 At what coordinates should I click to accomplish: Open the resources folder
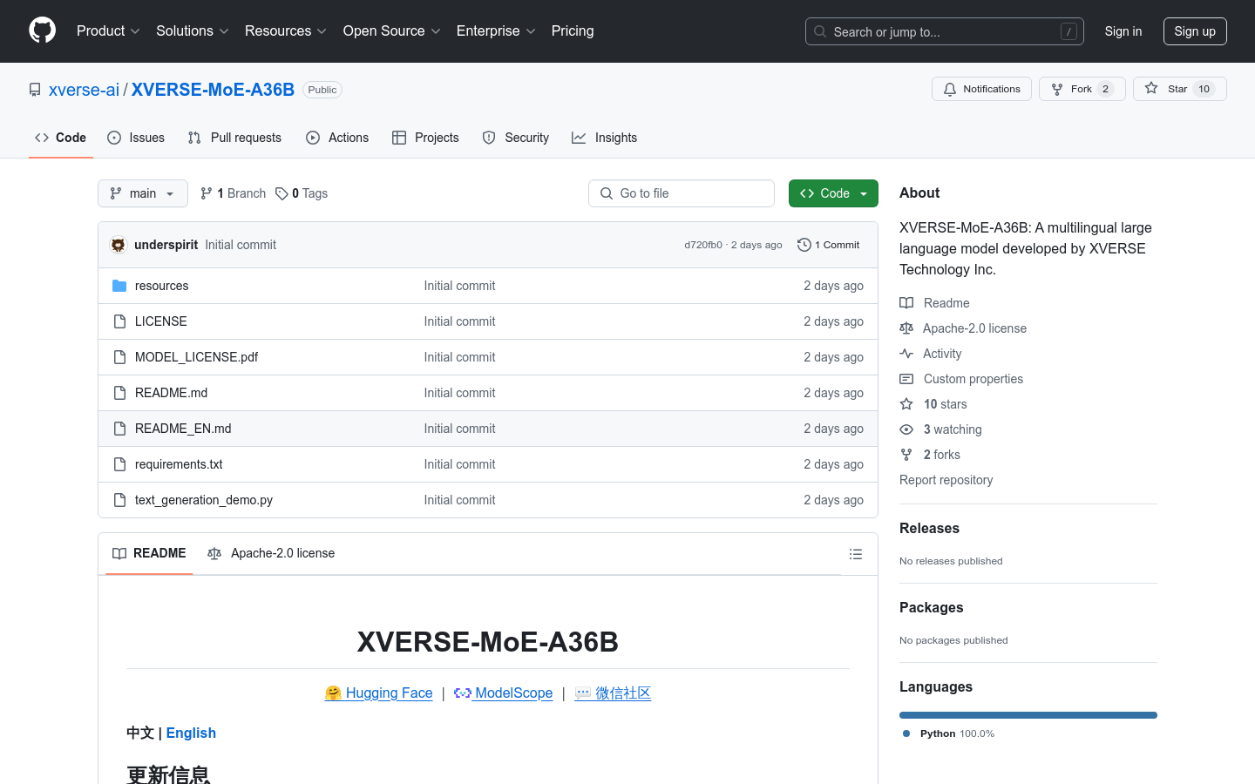point(161,286)
